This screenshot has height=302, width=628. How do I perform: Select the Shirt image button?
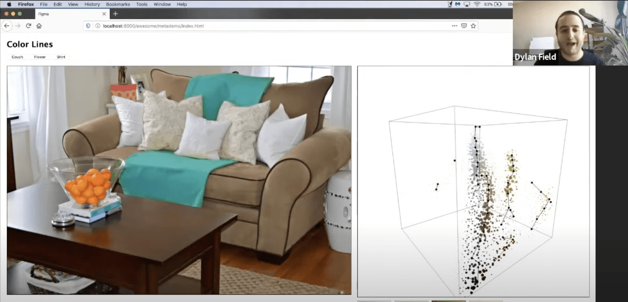click(61, 57)
